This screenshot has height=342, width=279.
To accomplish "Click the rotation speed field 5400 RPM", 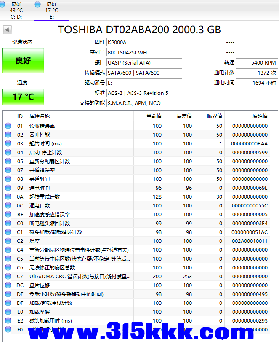I will (257, 62).
